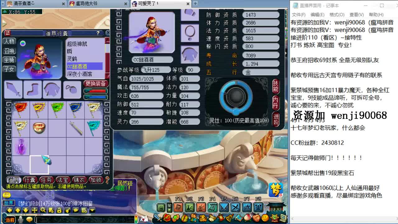Click the chat text input field
The width and height of the screenshot is (398, 224).
click(x=86, y=220)
